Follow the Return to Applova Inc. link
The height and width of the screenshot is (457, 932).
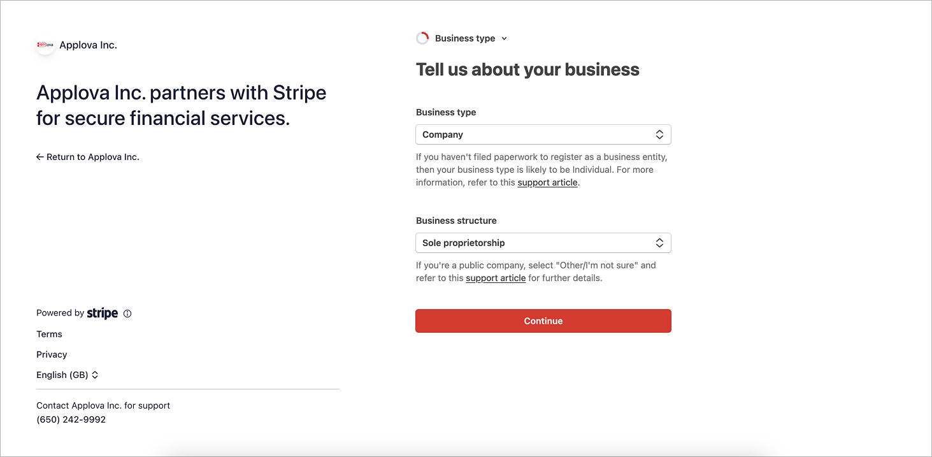(x=88, y=157)
